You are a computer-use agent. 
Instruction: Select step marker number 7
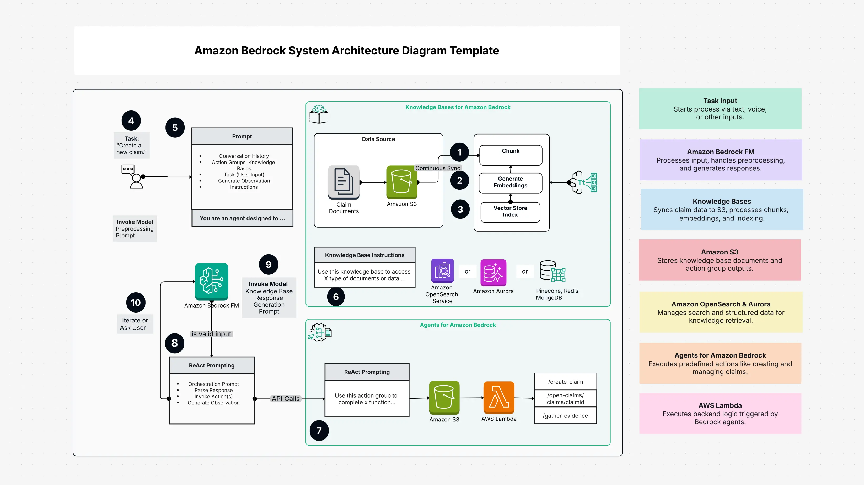point(319,431)
